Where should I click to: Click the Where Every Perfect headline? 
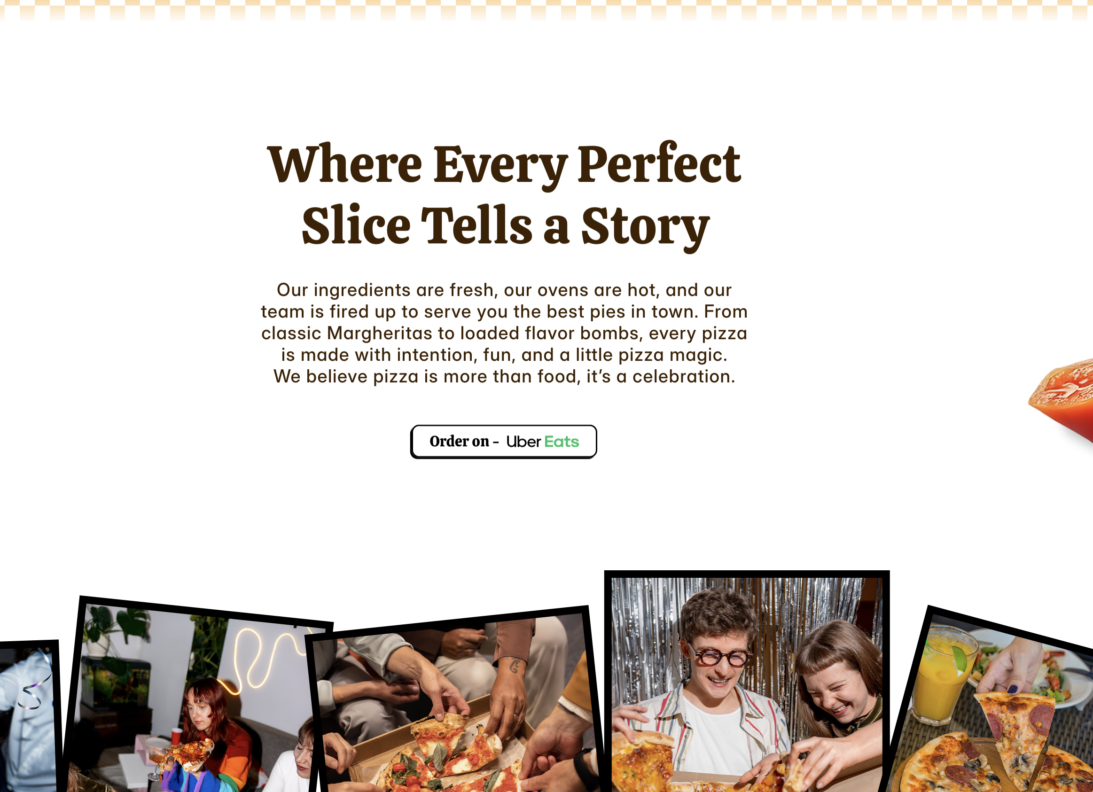504,164
